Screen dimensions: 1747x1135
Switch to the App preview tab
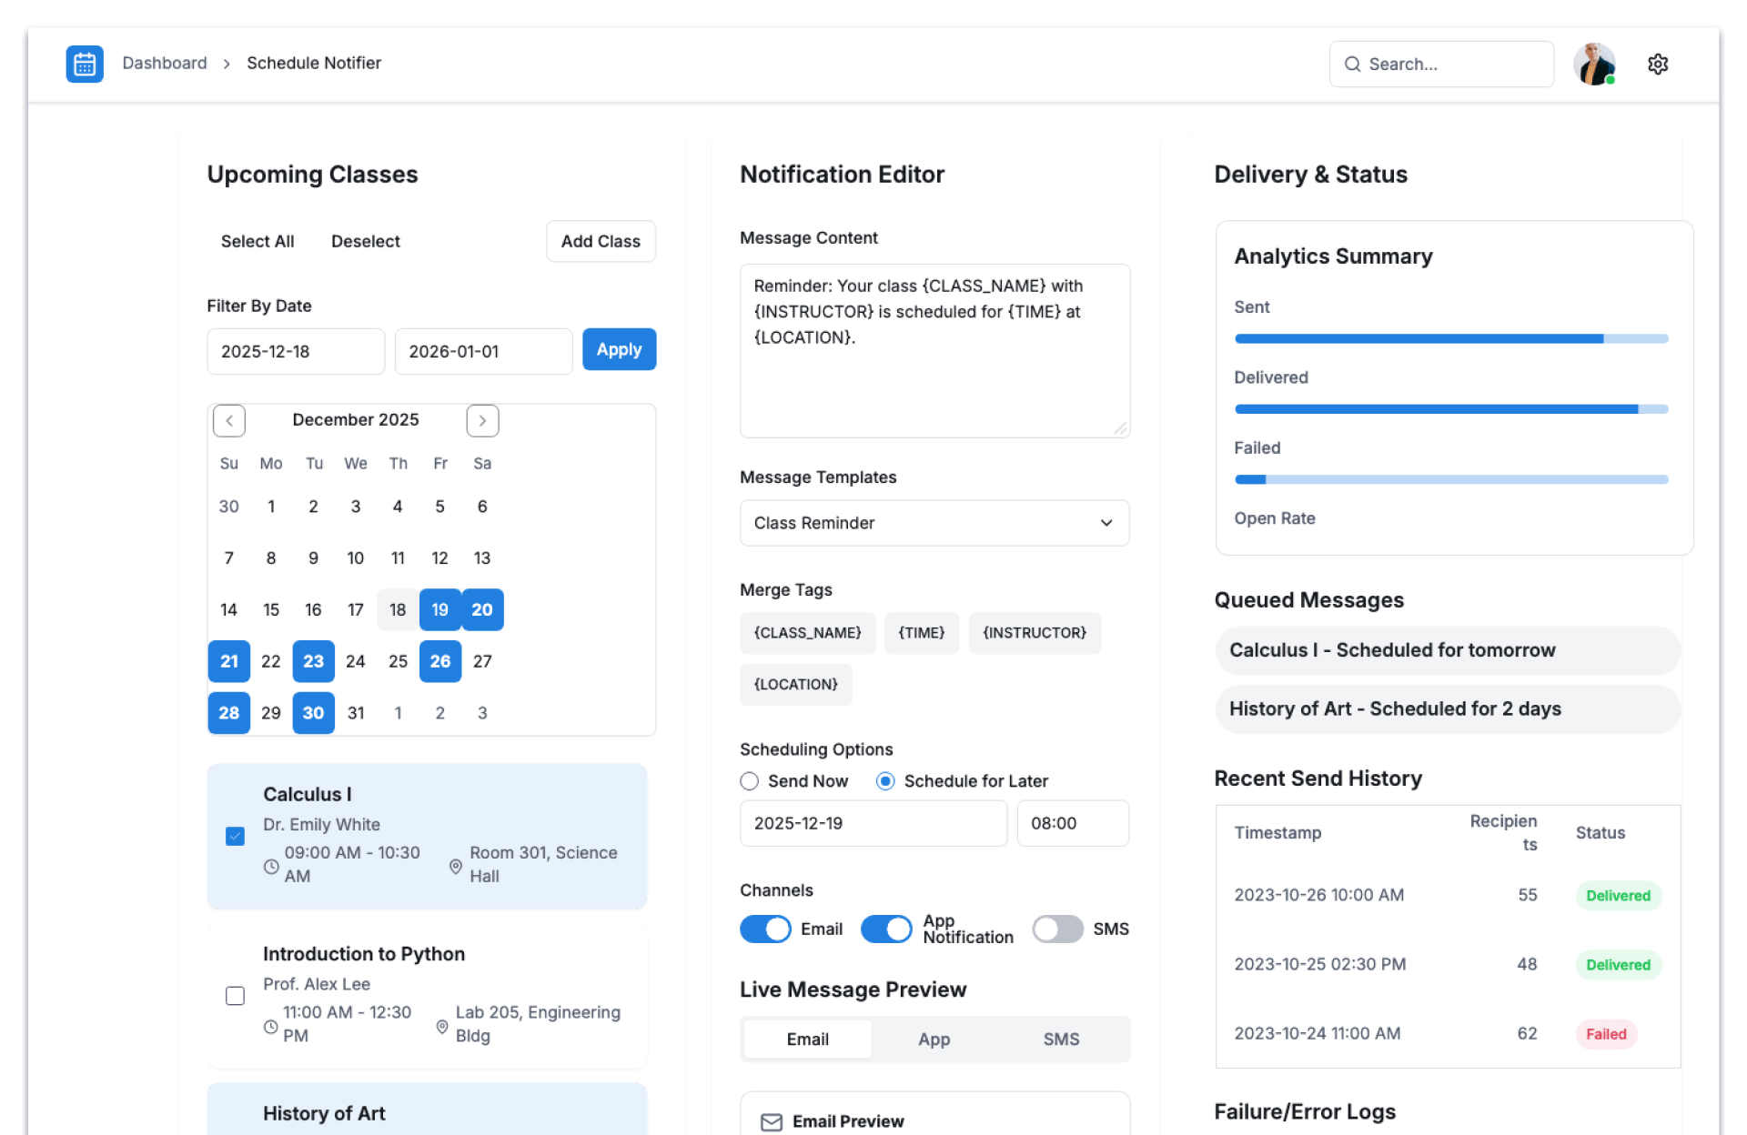tap(934, 1040)
